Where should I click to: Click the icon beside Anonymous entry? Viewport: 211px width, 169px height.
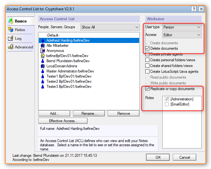pyautogui.click(x=43, y=51)
